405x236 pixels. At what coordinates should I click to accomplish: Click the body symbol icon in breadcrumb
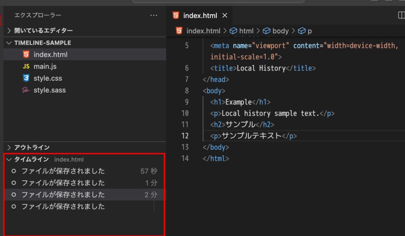[x=267, y=31]
